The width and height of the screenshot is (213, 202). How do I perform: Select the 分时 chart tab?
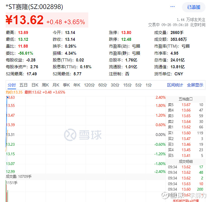click(12, 85)
